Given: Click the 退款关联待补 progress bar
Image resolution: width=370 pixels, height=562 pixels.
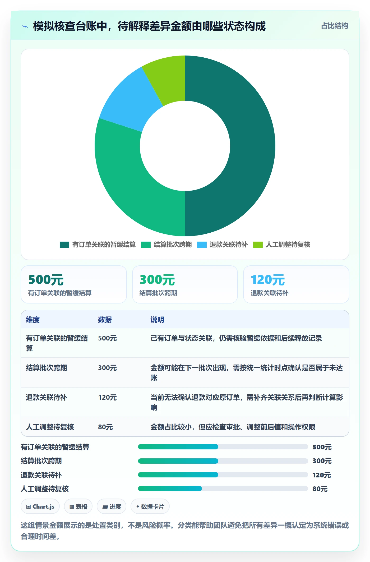Looking at the screenshot, I should tap(223, 475).
